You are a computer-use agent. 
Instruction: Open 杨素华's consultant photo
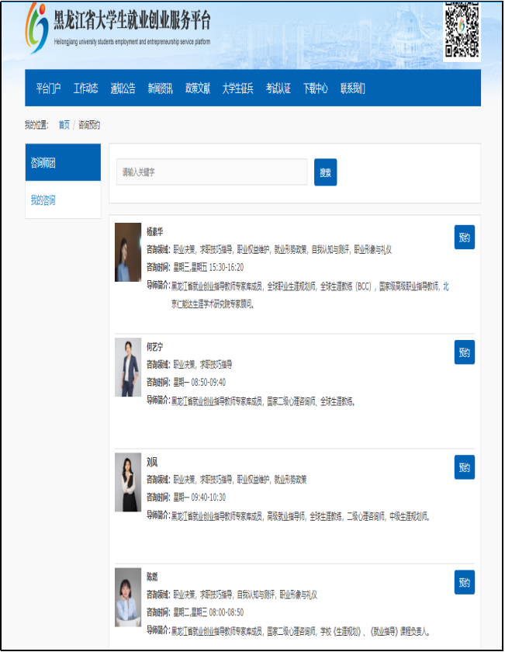[x=128, y=252]
